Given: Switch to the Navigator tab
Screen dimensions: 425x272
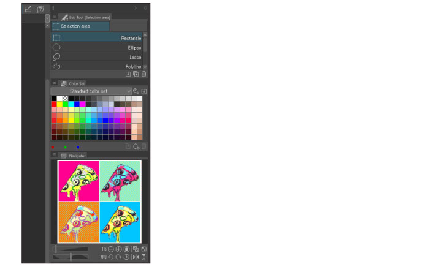Looking at the screenshot, I should pyautogui.click(x=73, y=156).
